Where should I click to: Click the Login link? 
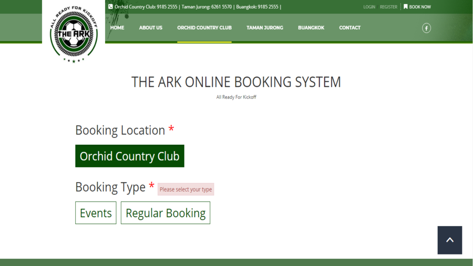point(369,7)
